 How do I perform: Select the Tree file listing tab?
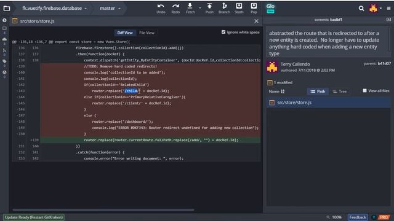pyautogui.click(x=339, y=91)
